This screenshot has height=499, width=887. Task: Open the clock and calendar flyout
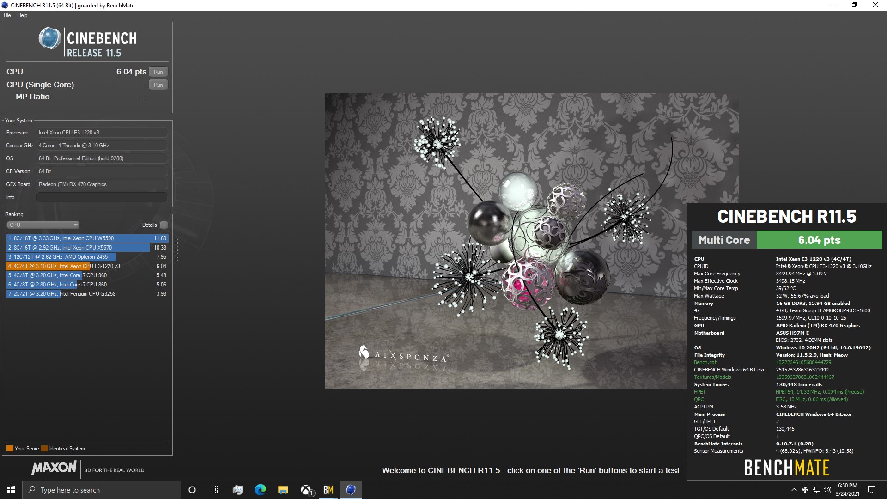pos(847,490)
